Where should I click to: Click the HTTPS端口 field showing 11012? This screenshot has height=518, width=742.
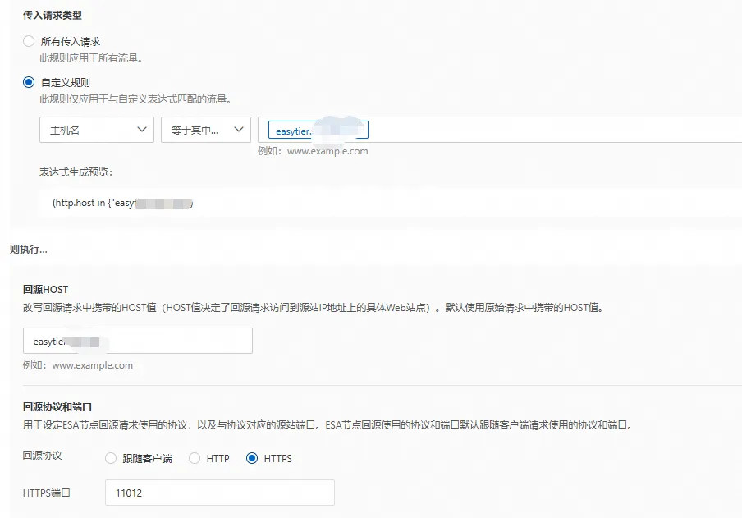tap(220, 492)
